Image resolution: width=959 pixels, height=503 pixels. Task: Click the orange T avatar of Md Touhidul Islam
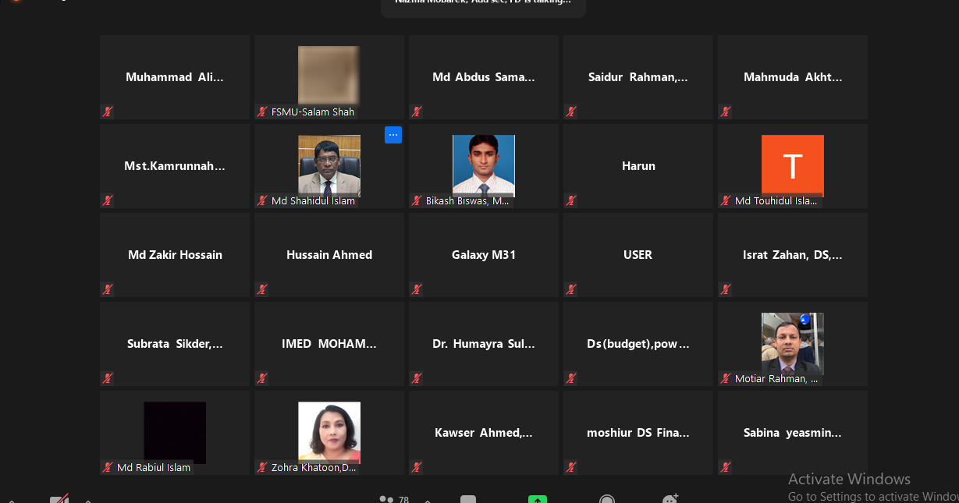[793, 165]
